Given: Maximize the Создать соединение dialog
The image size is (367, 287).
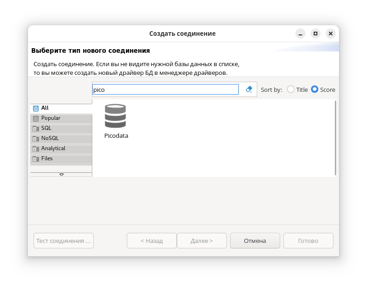Looking at the screenshot, I should click(315, 34).
